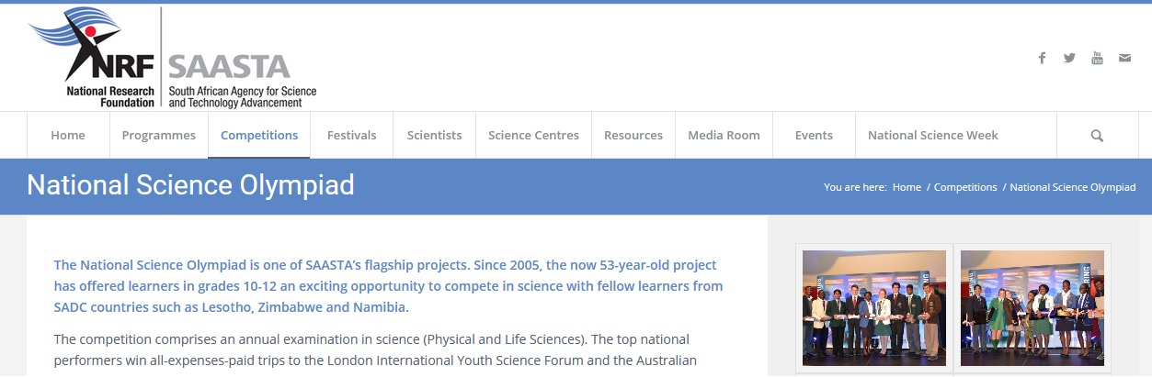Follow the Competitions breadcrumb link
The height and width of the screenshot is (377, 1152).
point(965,187)
